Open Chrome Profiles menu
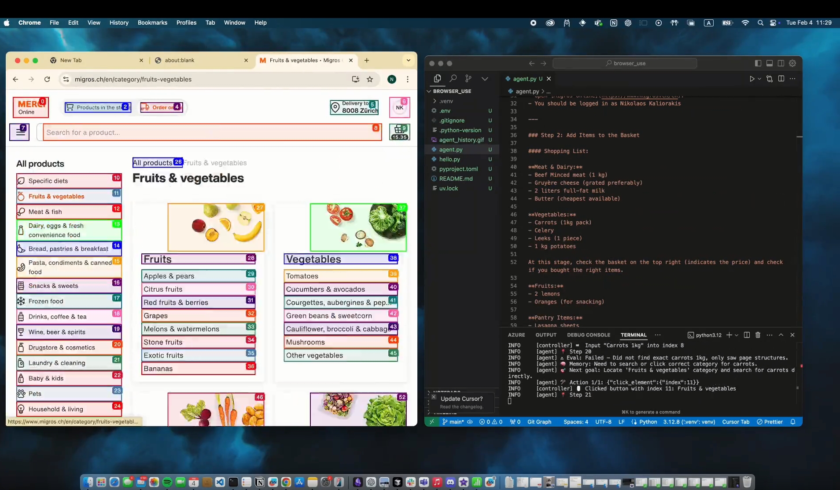The image size is (840, 490). coord(186,23)
